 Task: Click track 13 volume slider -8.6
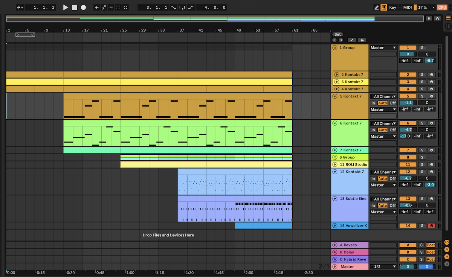(x=408, y=205)
